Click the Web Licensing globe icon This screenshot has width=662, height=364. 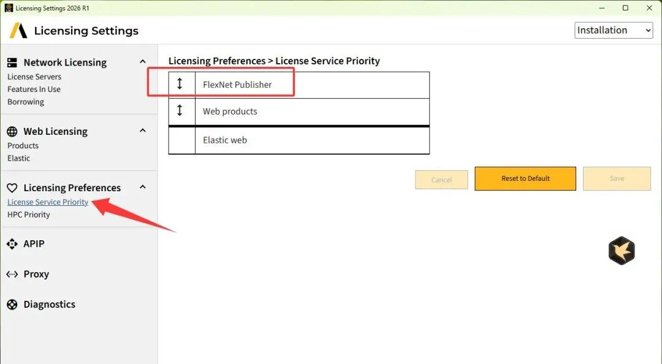click(12, 132)
